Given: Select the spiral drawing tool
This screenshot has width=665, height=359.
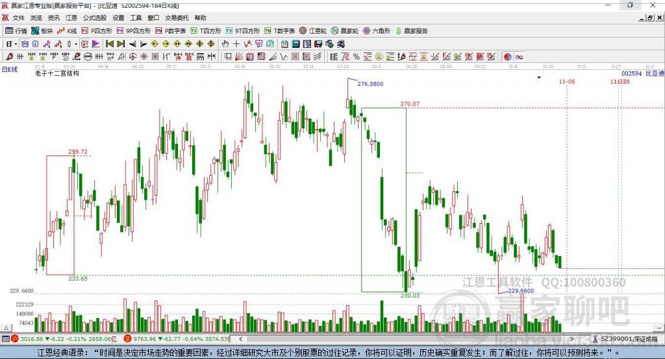Looking at the screenshot, I should [66, 57].
